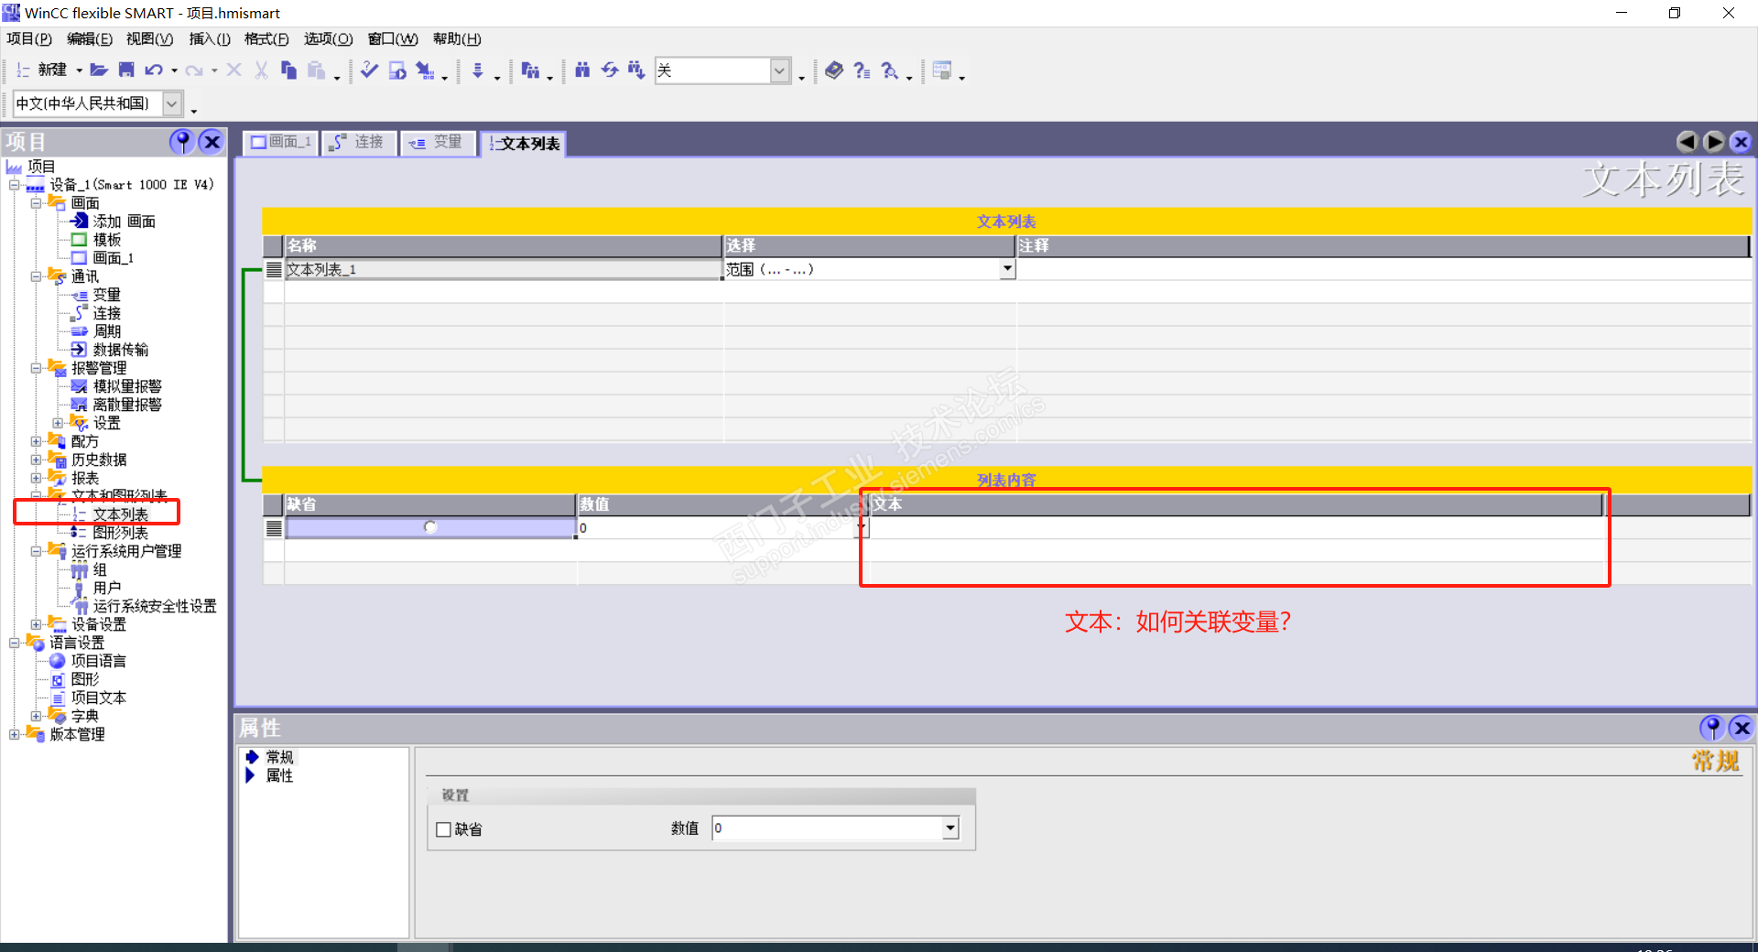The width and height of the screenshot is (1758, 952).
Task: Open the 插入(I) menu
Action: (x=210, y=38)
